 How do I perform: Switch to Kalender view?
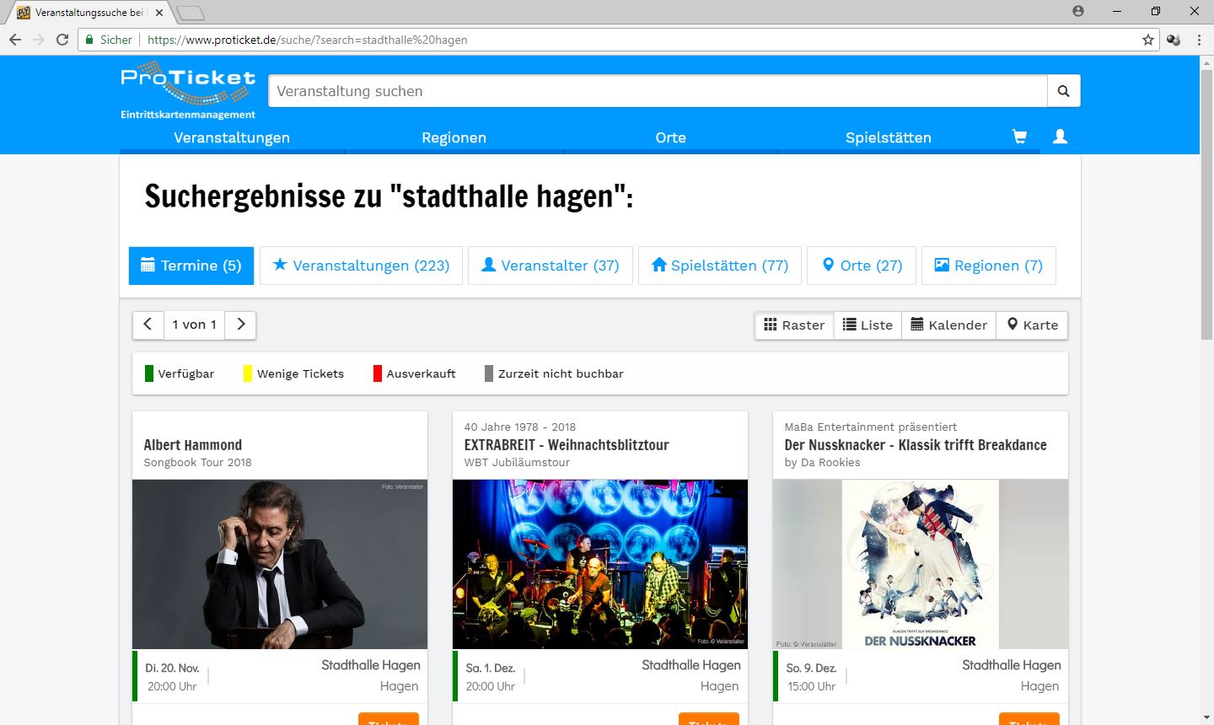tap(948, 325)
